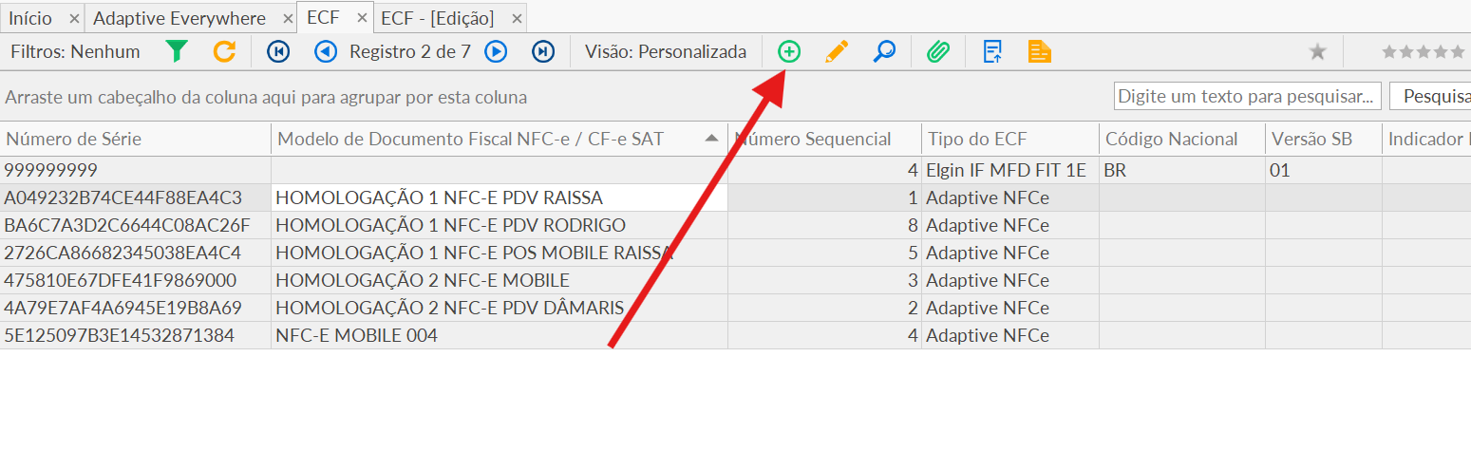
Task: Switch to the Início tab
Action: [30, 18]
